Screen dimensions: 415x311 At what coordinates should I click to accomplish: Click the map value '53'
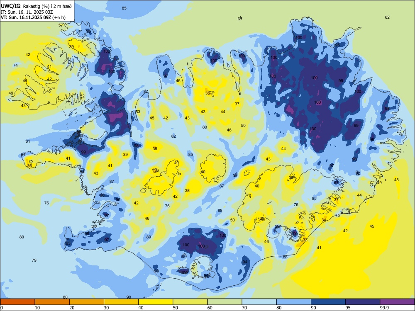(x=138, y=112)
